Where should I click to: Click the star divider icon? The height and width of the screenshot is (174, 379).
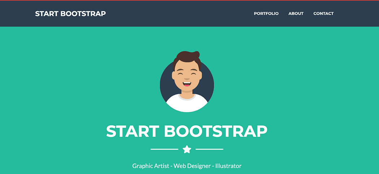click(x=187, y=149)
